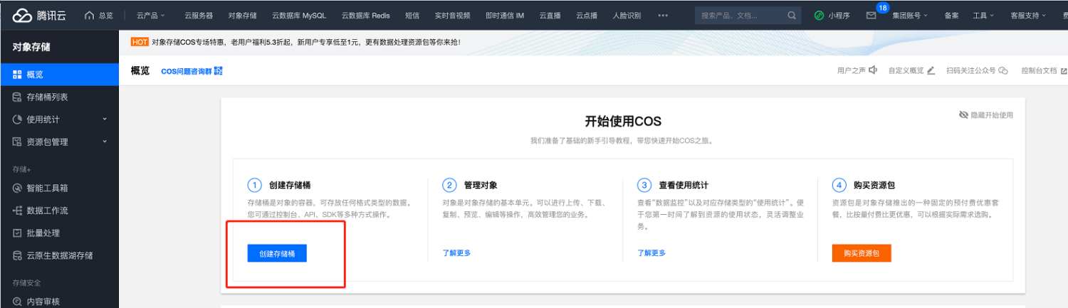The image size is (1068, 308).
Task: Expand the 云产品 dropdown
Action: pyautogui.click(x=150, y=15)
